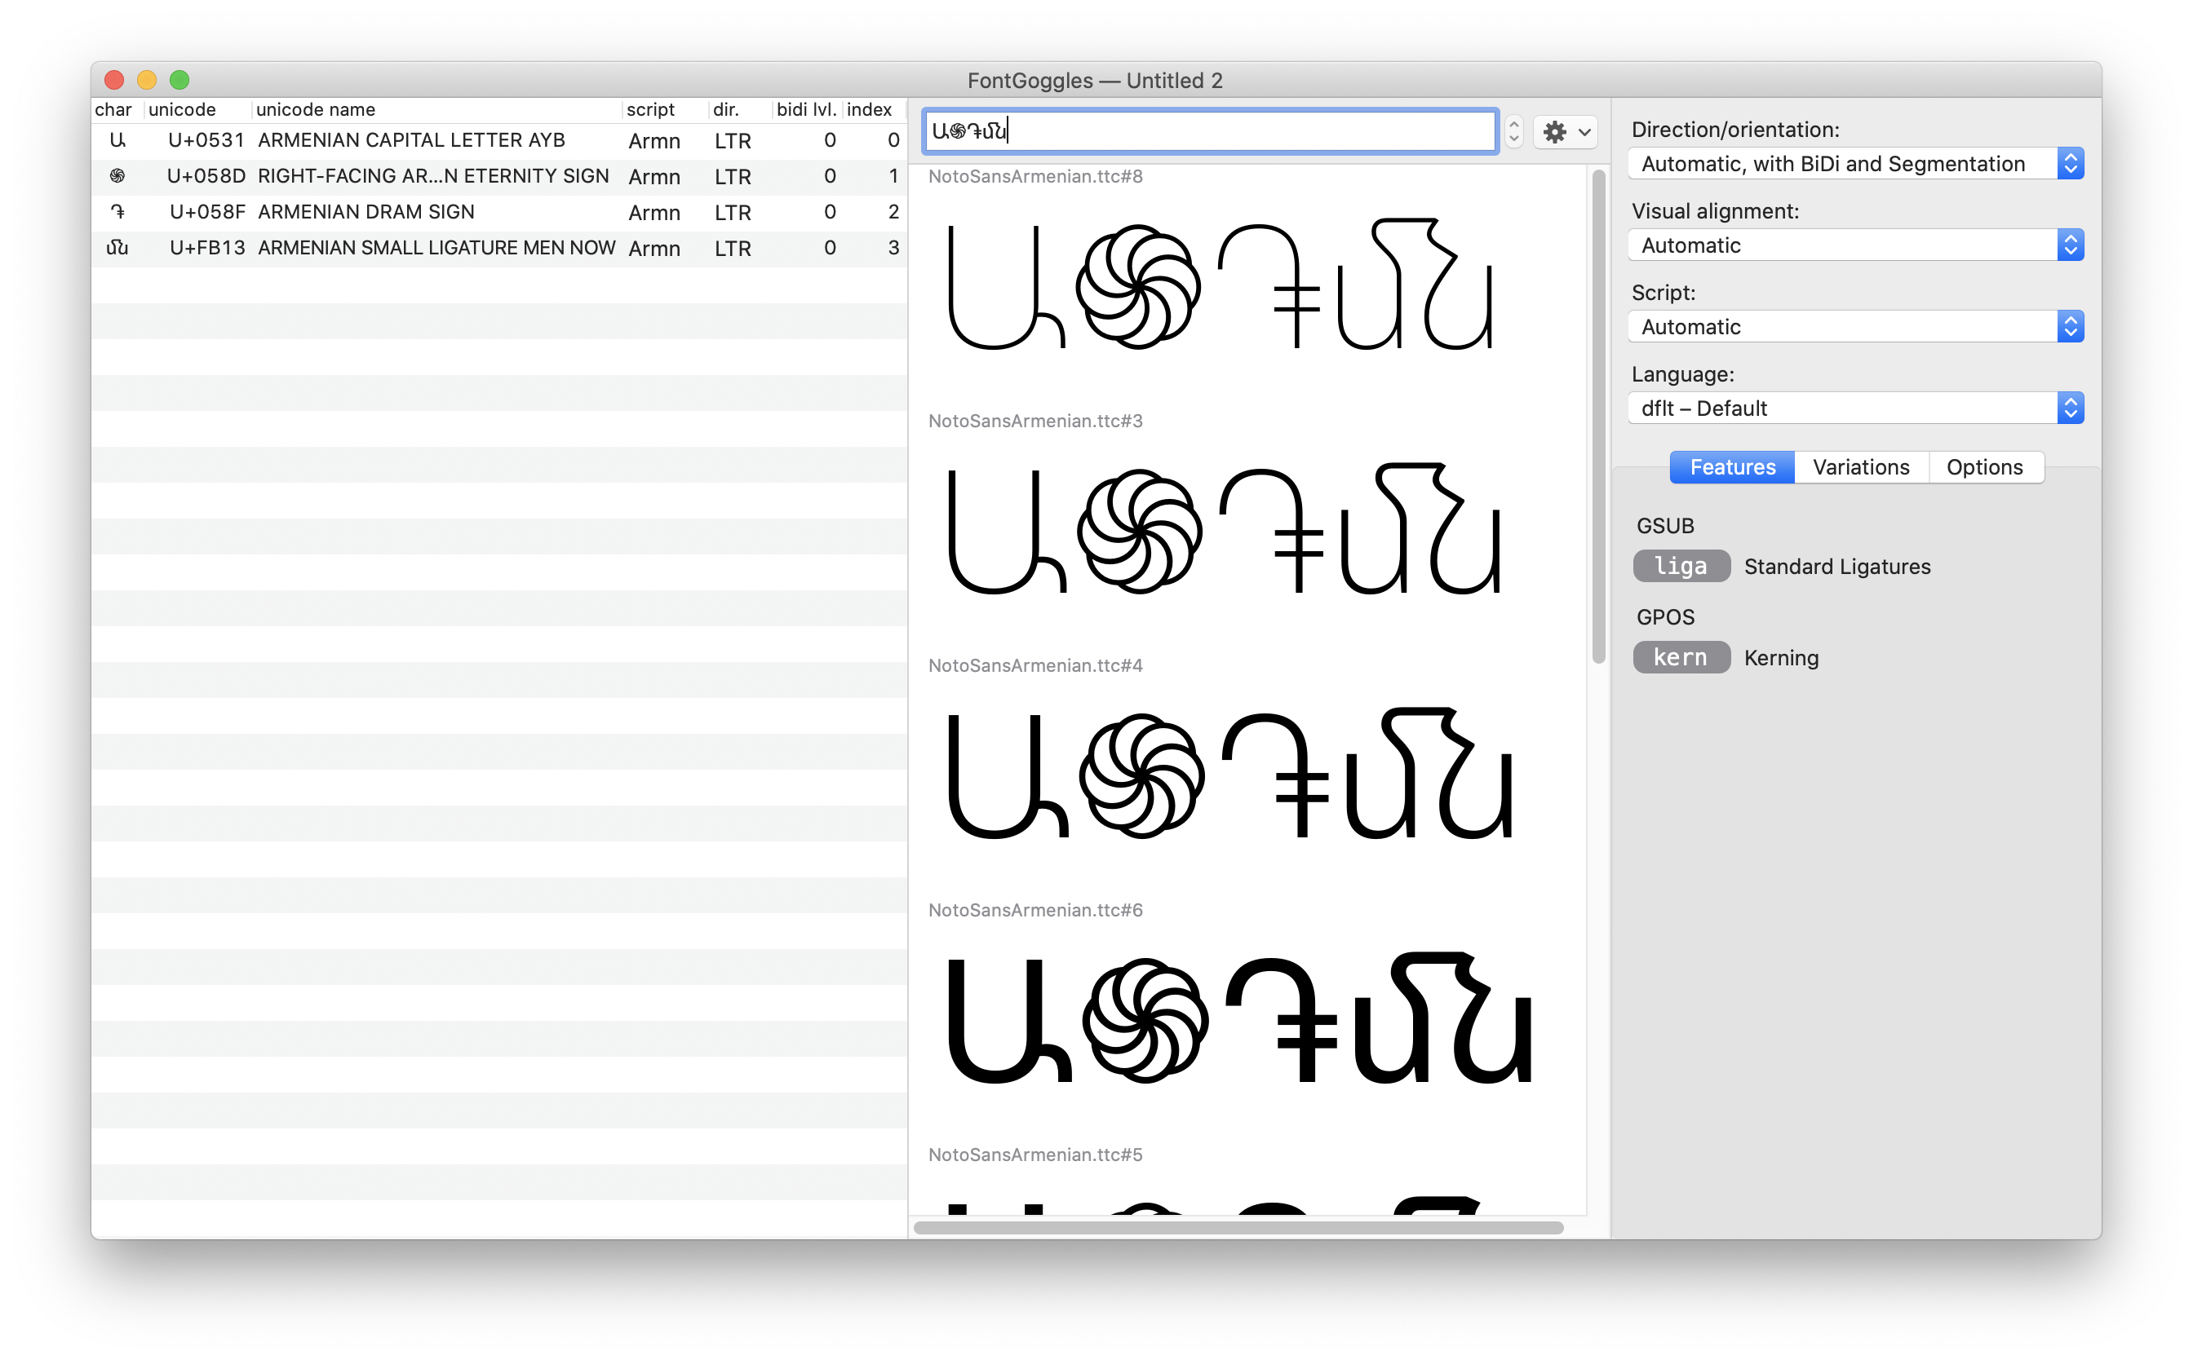Open the Language dflt Default dropdown

pos(1854,408)
